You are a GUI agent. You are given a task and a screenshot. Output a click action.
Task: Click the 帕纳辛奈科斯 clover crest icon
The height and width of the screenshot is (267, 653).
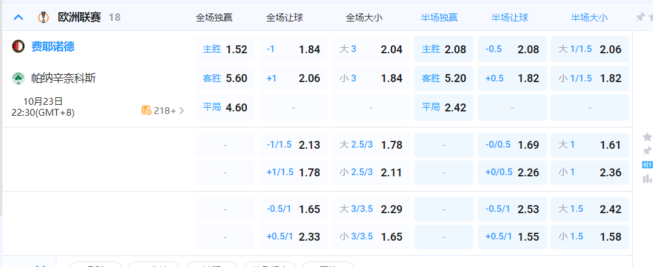[18, 78]
